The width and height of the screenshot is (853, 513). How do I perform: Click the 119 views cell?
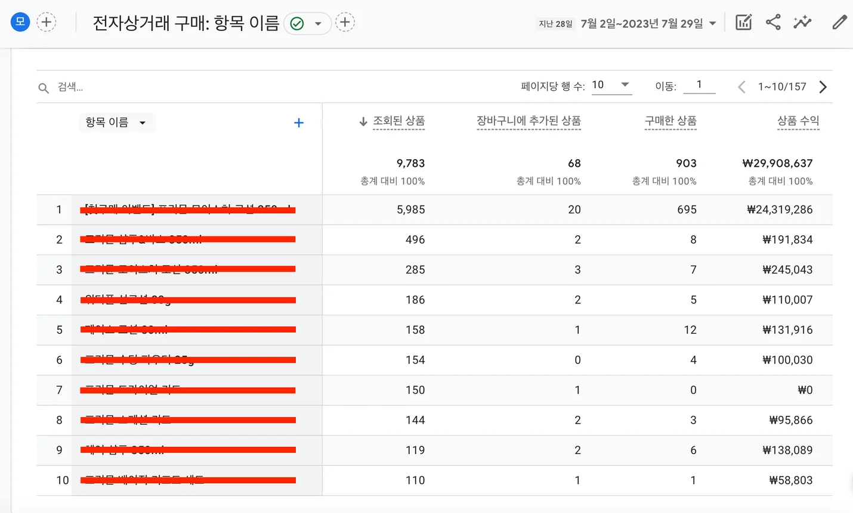pos(415,450)
